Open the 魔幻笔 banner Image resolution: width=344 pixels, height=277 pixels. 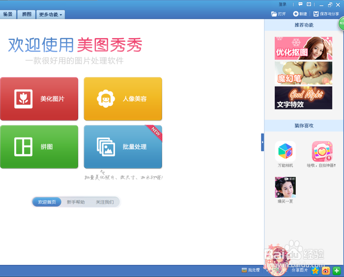pyautogui.click(x=303, y=73)
